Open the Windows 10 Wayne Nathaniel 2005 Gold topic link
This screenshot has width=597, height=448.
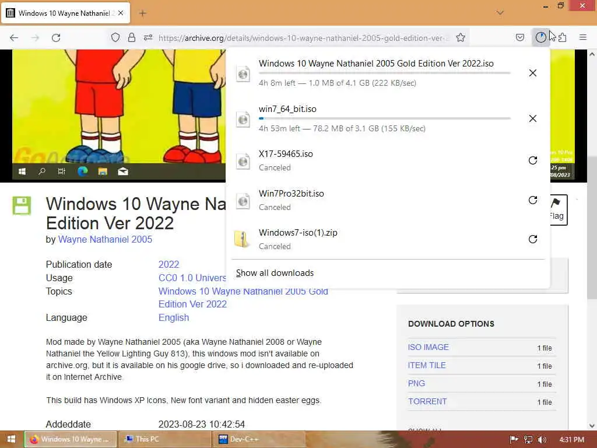click(243, 297)
